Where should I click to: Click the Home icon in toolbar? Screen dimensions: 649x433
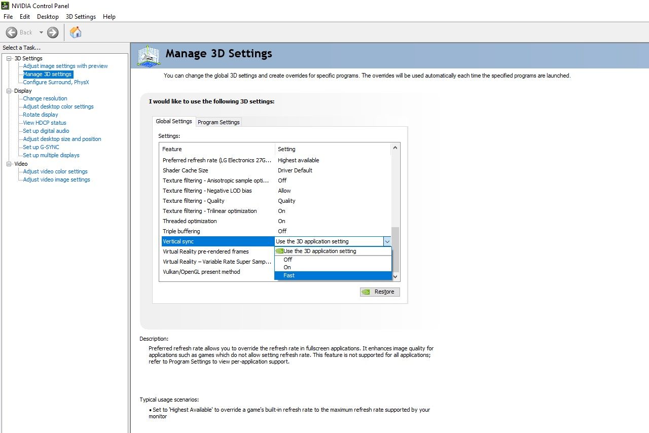click(76, 32)
